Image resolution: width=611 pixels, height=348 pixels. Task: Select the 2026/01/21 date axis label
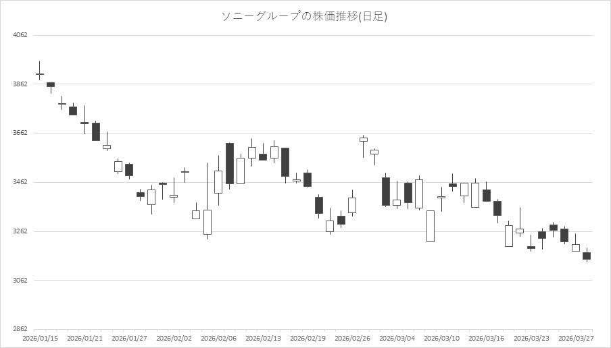85,339
